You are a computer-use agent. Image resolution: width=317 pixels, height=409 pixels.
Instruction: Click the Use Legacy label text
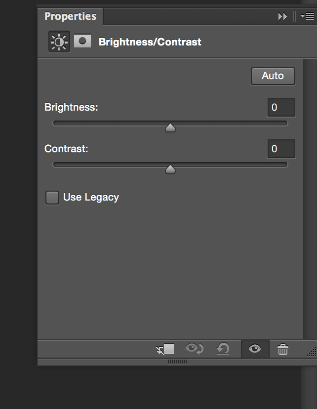pyautogui.click(x=91, y=198)
